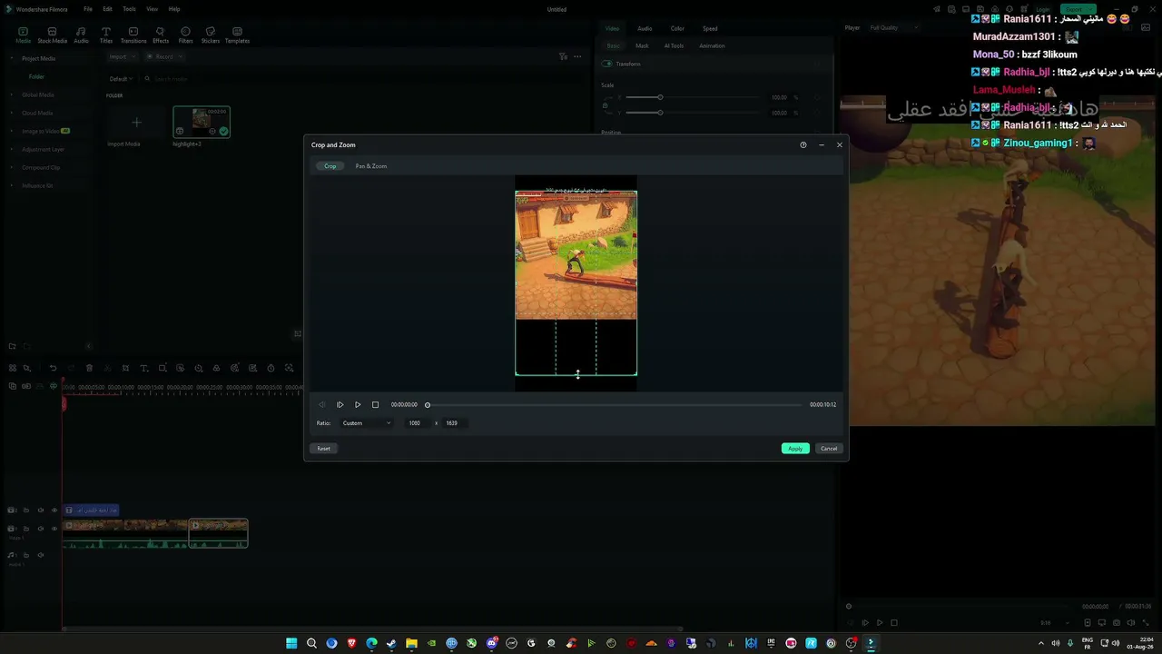Open File Explorer from the taskbar
Screen dimensions: 1162x654
pos(411,643)
